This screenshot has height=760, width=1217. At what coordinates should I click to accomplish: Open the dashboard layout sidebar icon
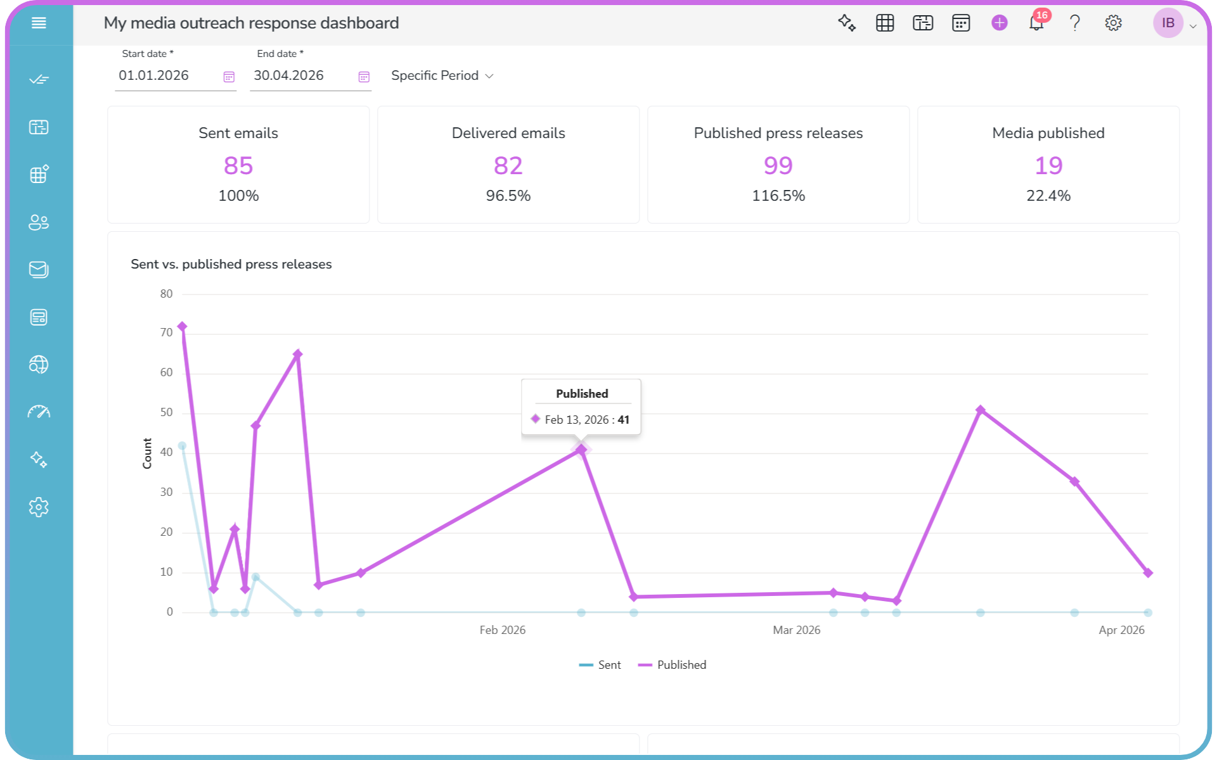coord(39,127)
